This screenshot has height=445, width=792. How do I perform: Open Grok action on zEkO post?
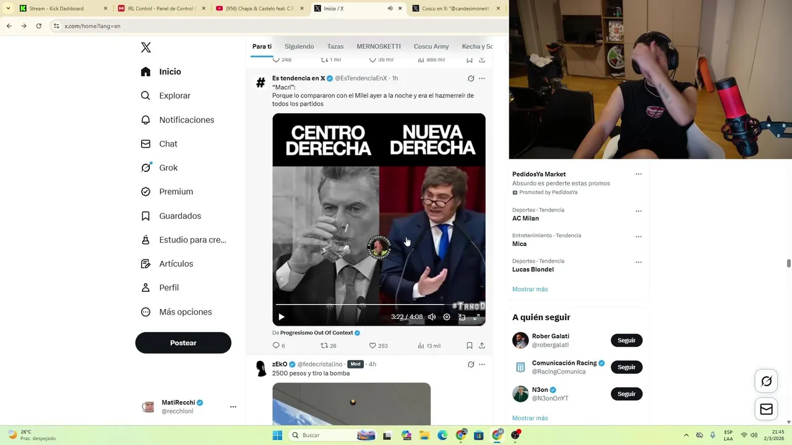471,364
